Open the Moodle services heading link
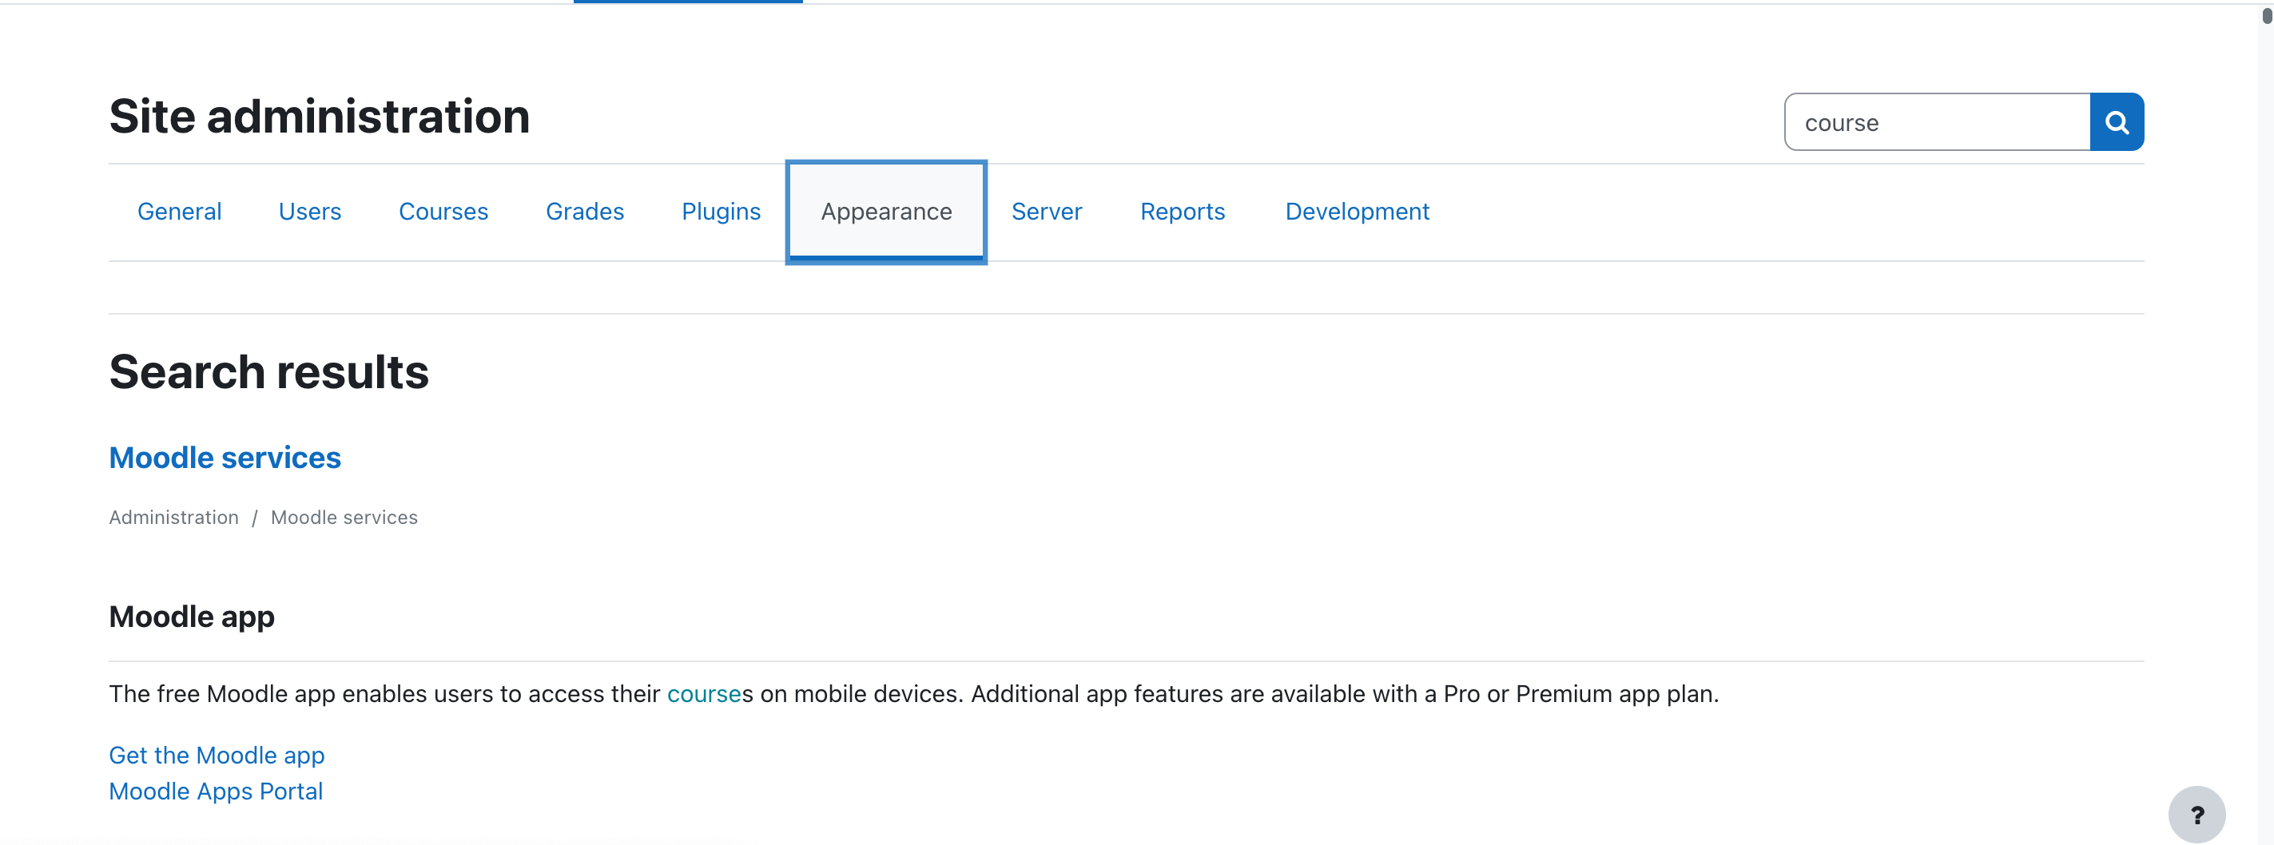Viewport: 2274px width, 845px height. [225, 458]
